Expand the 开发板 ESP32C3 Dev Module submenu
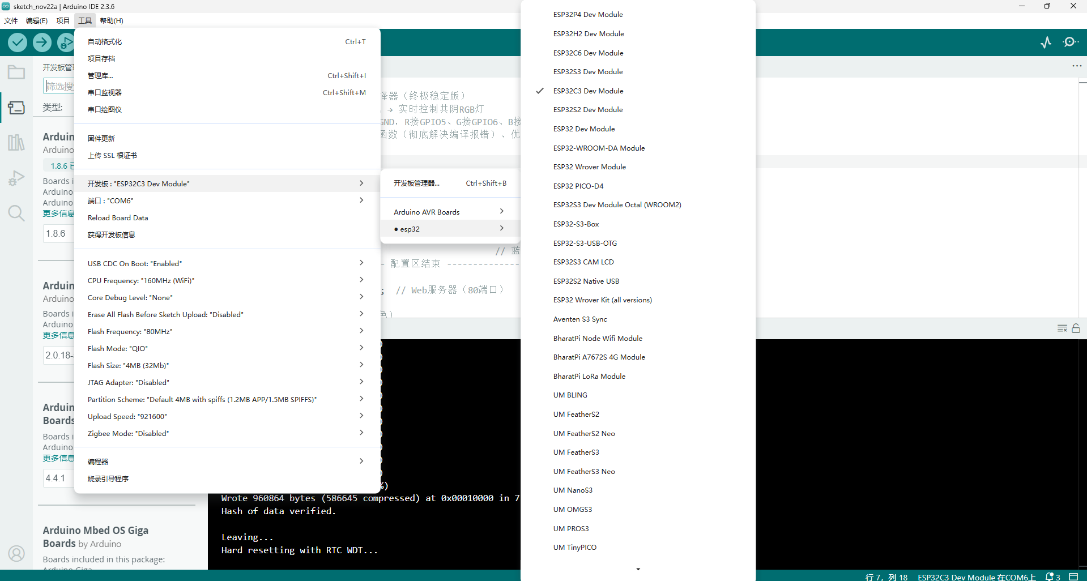 [227, 183]
